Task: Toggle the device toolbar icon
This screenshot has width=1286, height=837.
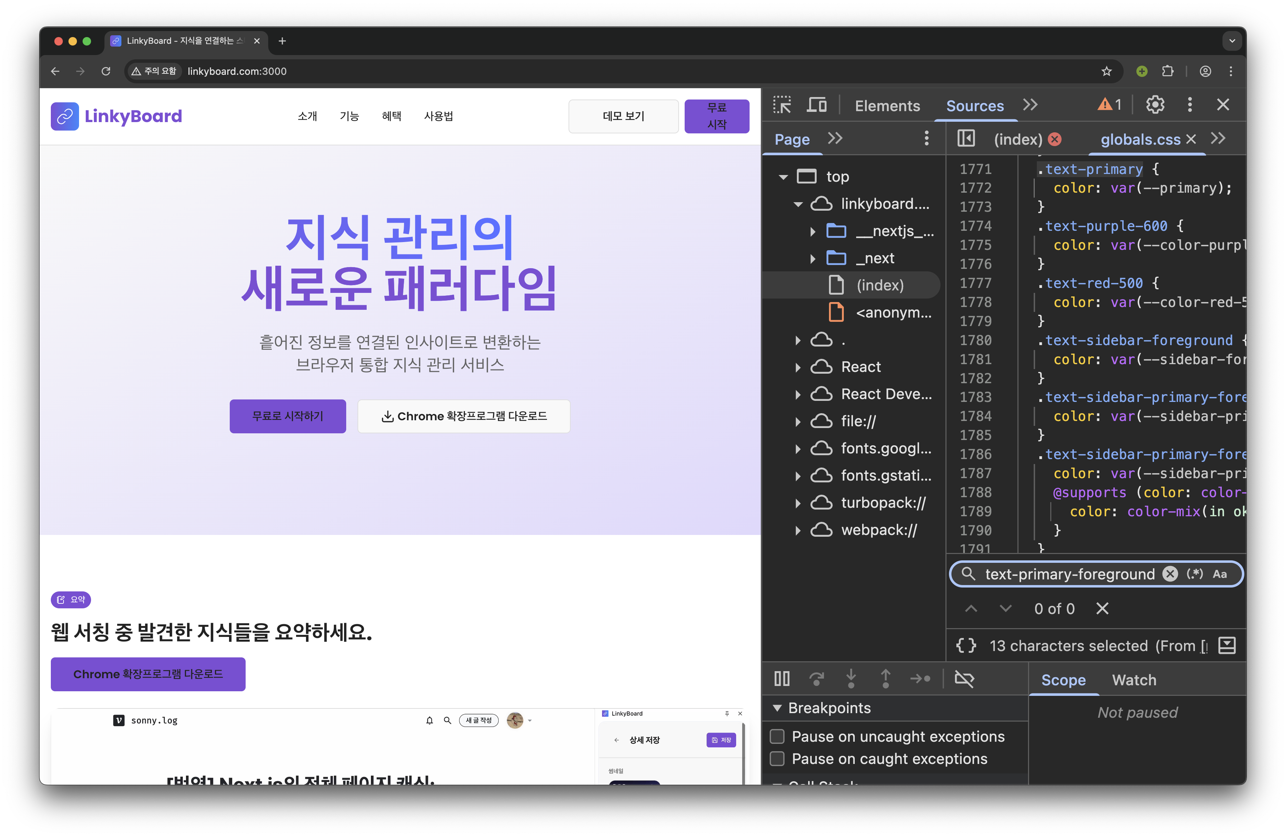Action: click(816, 105)
